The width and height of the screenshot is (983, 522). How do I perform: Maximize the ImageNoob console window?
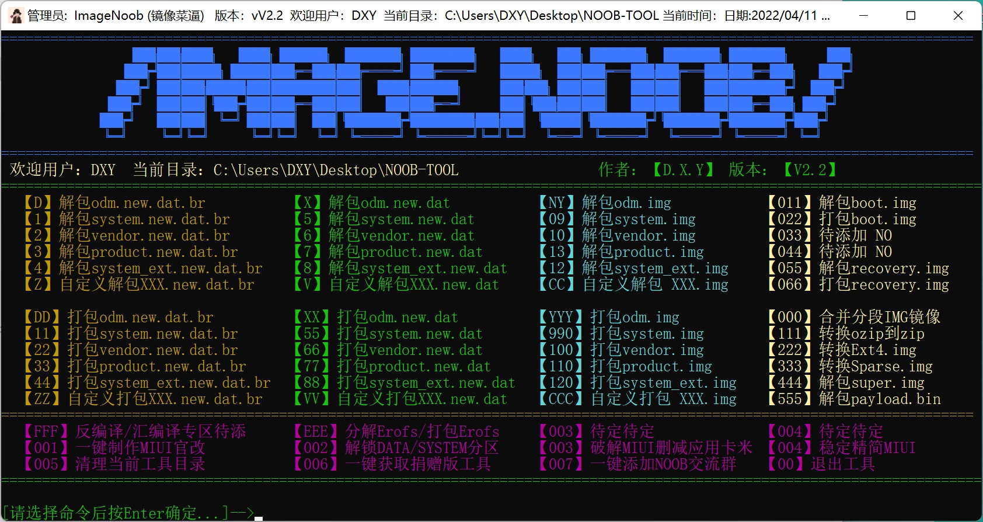point(911,16)
